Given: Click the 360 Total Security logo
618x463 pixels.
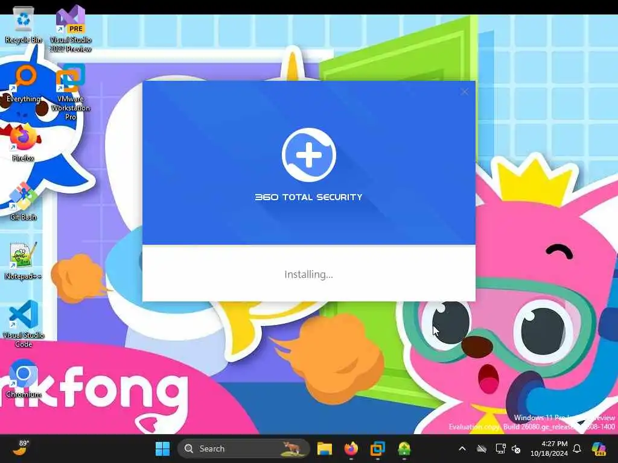Looking at the screenshot, I should tap(309, 155).
